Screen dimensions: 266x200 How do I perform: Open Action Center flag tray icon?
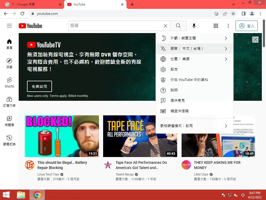click(223, 195)
